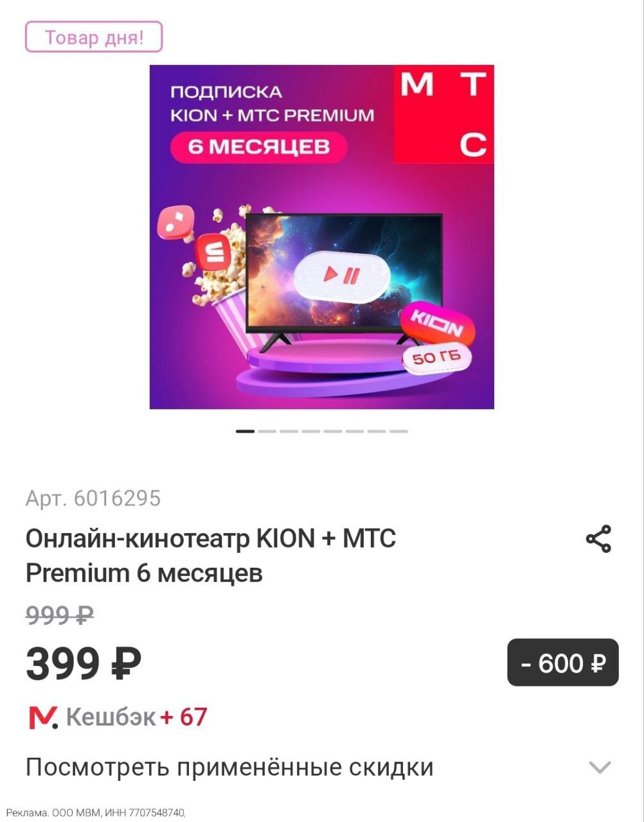
Task: Tap the 50 ГБ sticker in image
Action: pos(436,357)
